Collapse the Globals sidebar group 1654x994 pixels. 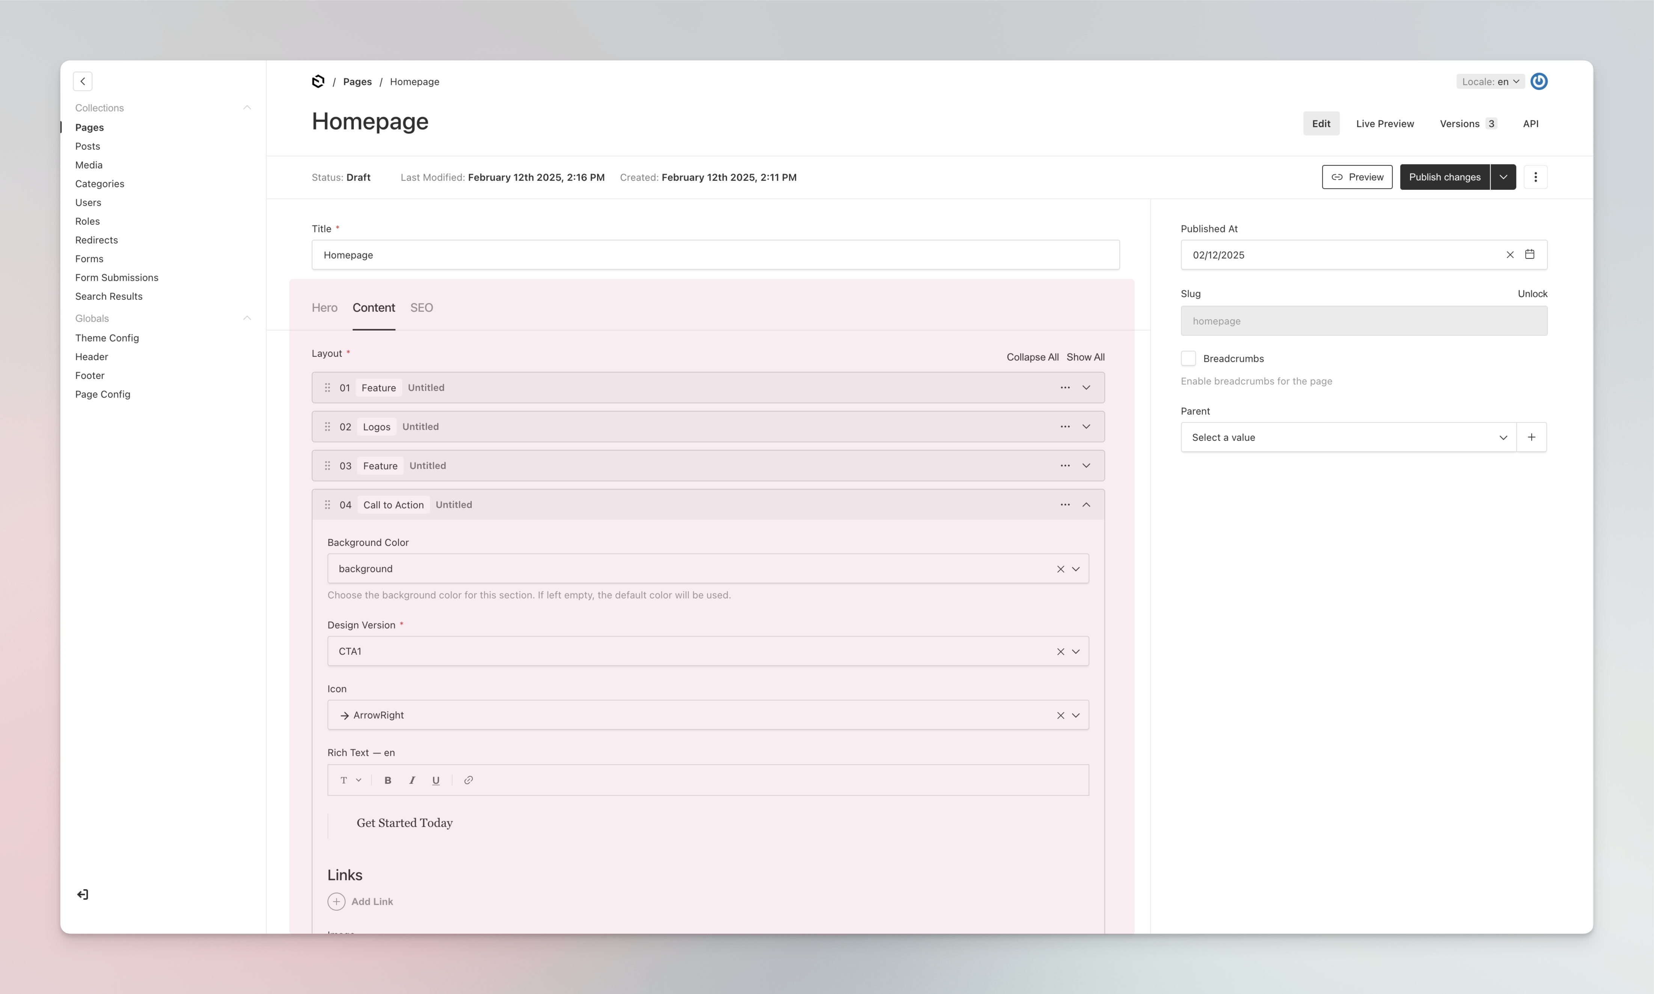(247, 318)
